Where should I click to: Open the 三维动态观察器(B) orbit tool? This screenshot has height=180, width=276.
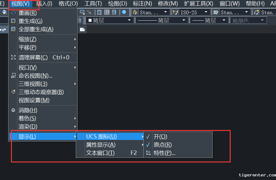click(41, 92)
